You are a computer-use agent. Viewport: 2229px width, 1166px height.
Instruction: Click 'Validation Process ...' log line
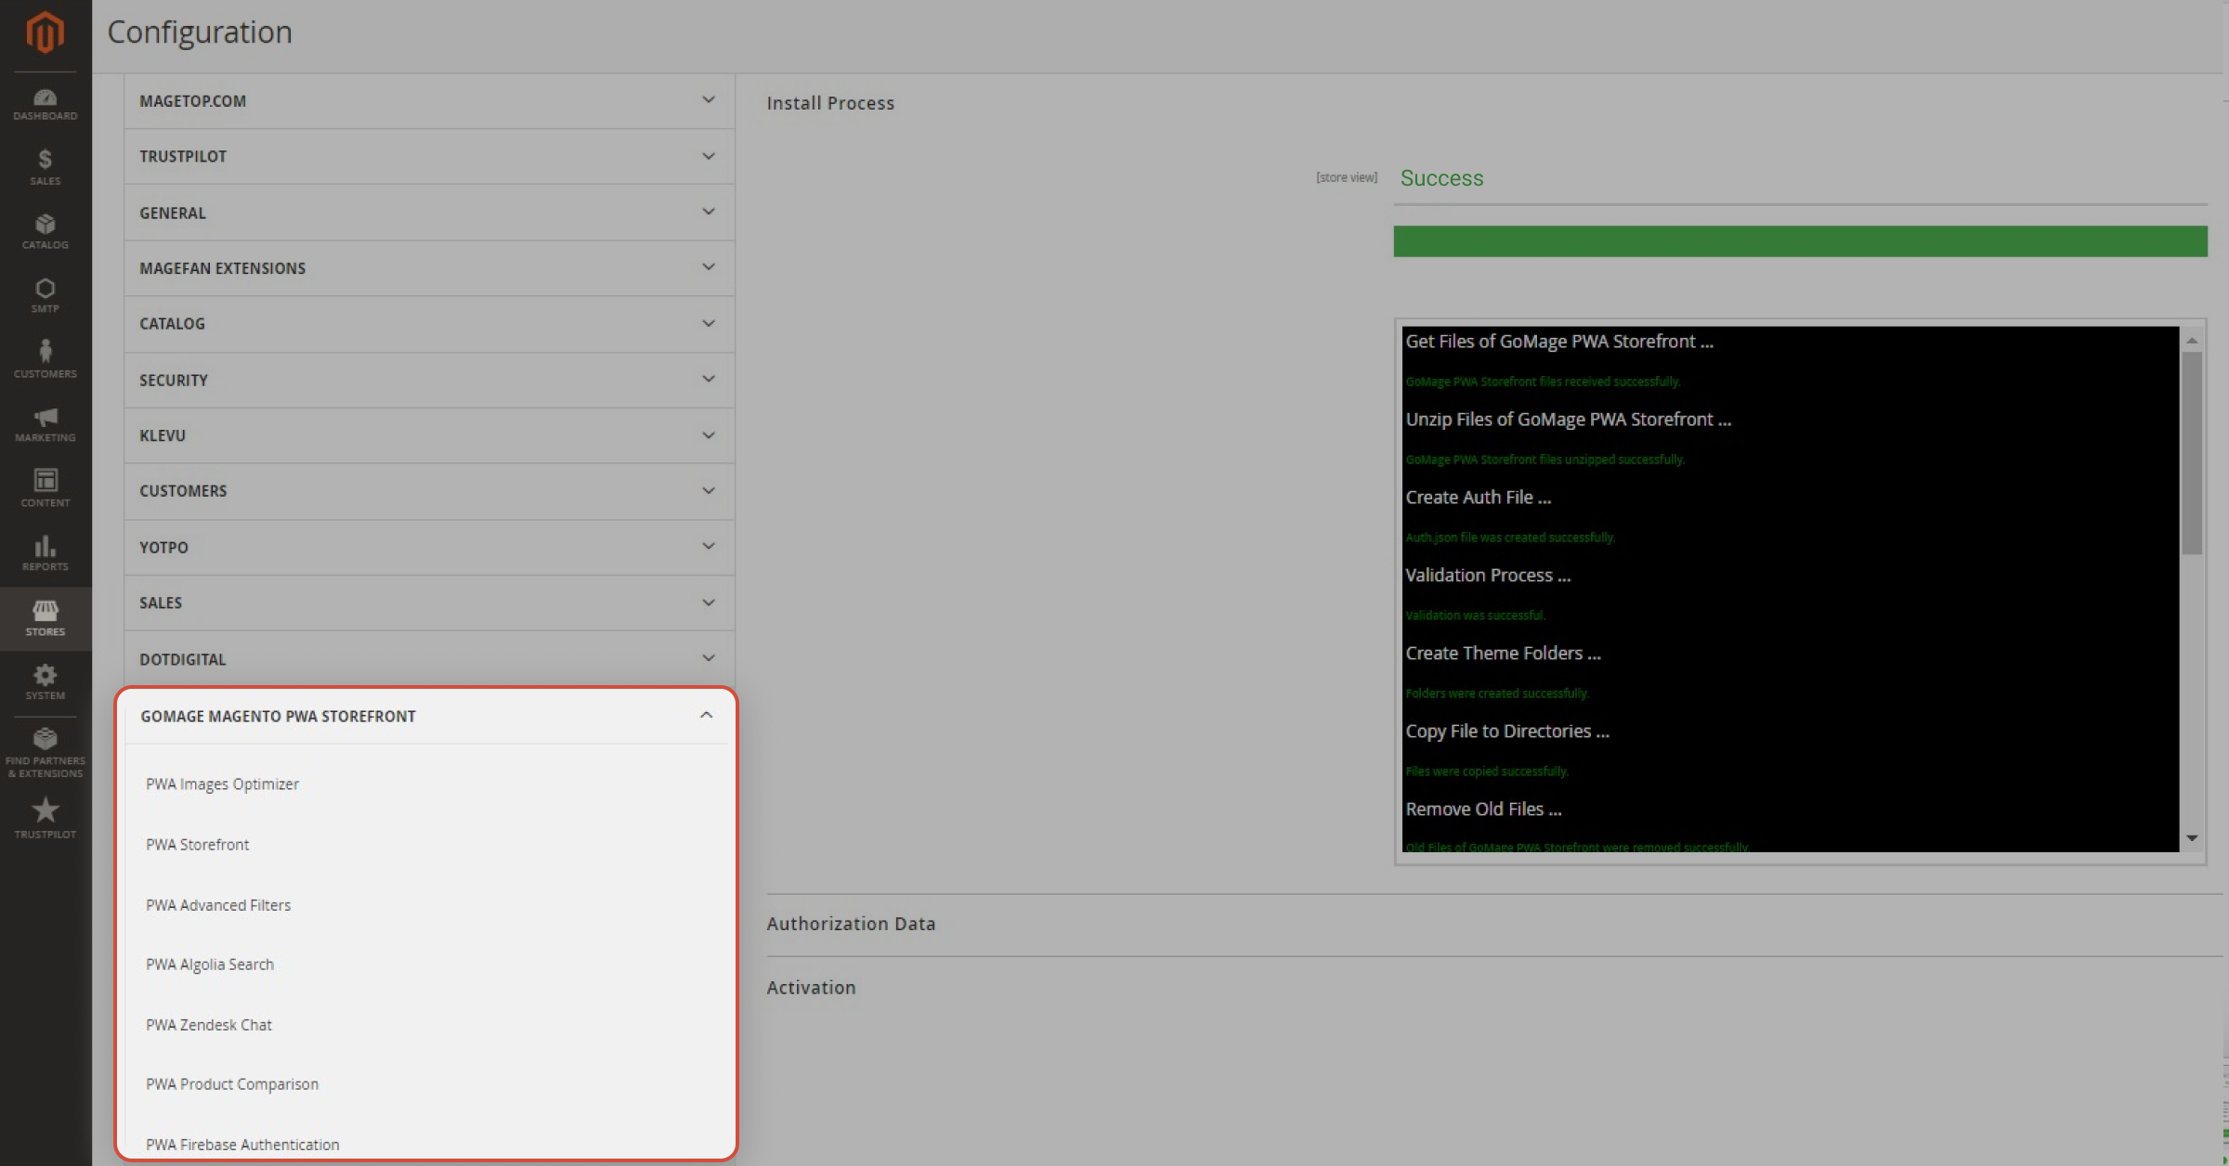coord(1488,576)
